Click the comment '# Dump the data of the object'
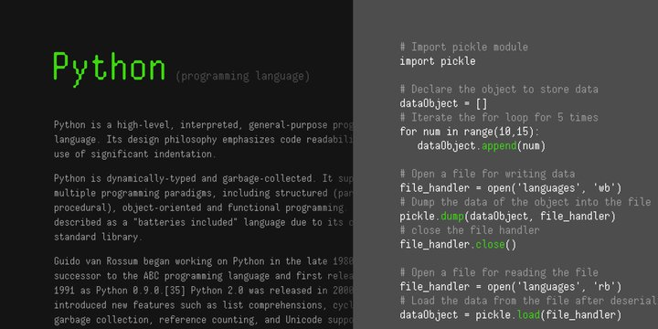This screenshot has height=329, width=658. (525, 202)
